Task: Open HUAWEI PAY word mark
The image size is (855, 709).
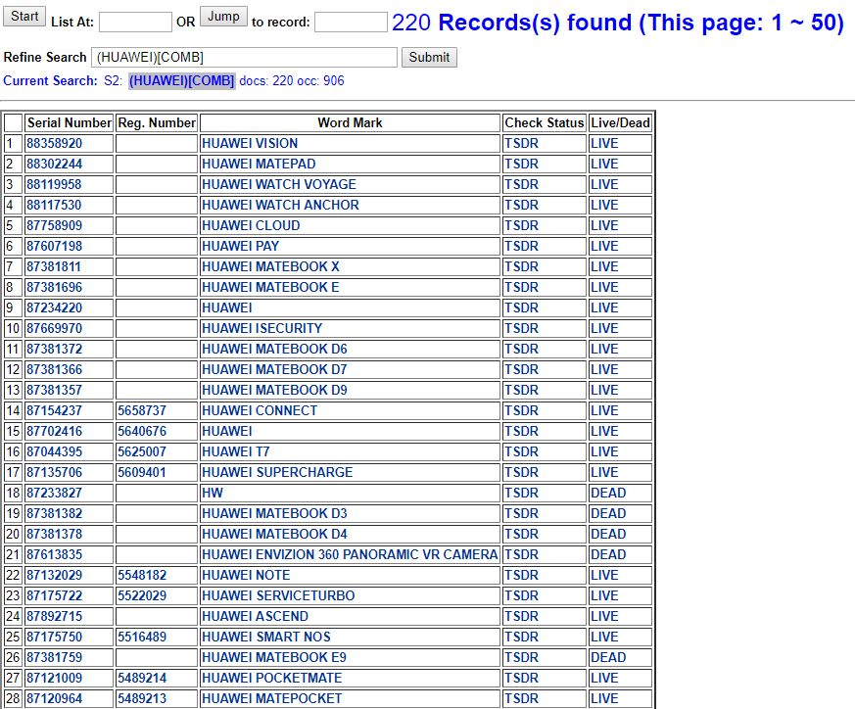Action: [x=241, y=246]
